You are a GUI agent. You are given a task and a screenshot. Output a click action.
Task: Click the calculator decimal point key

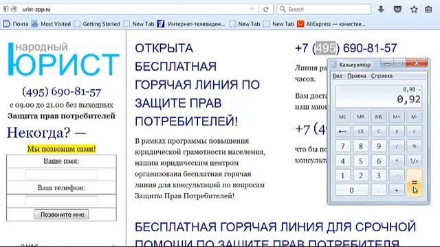[x=379, y=191]
